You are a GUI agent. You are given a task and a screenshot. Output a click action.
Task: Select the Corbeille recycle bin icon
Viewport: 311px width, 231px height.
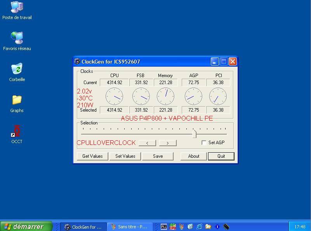(x=17, y=72)
